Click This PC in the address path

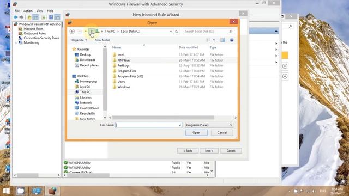(110, 32)
